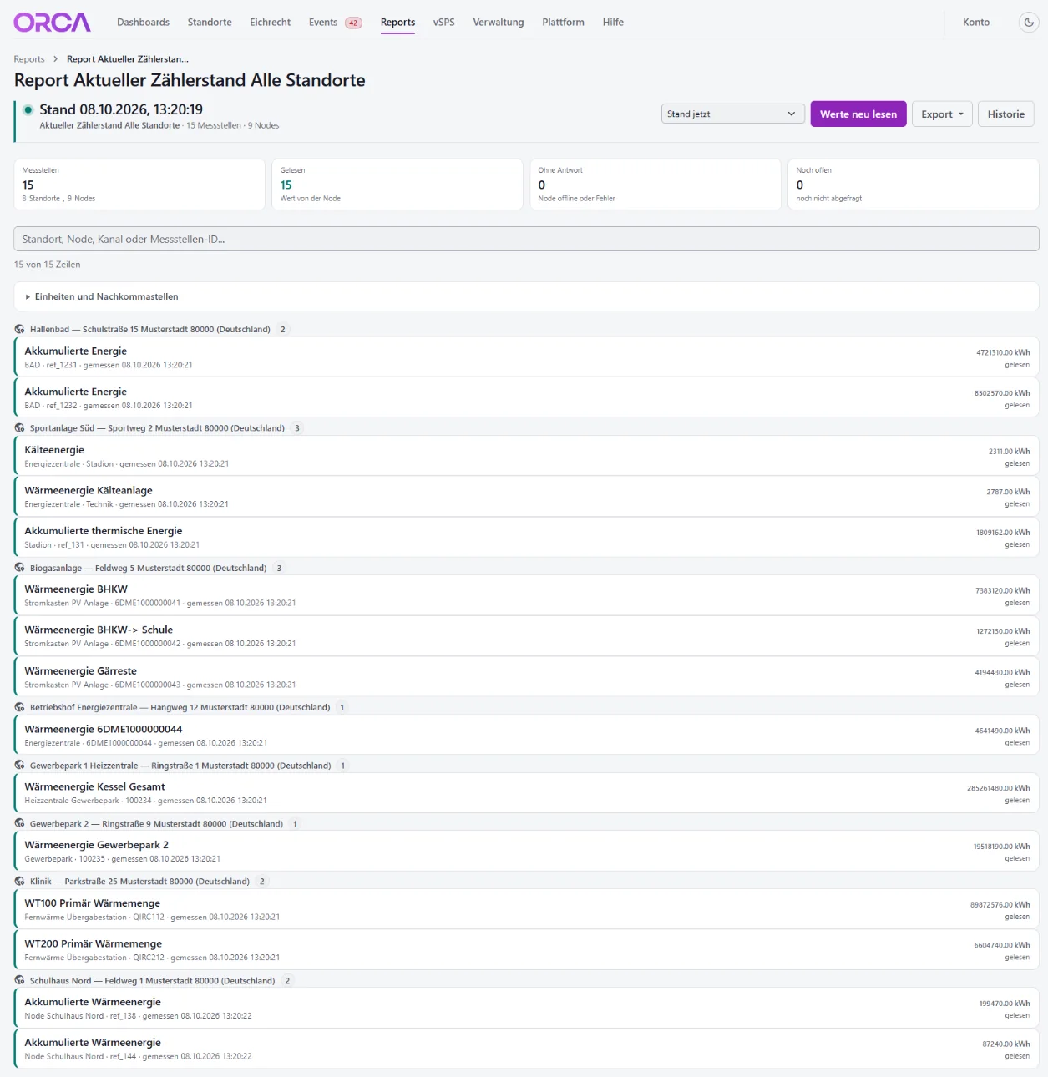The height and width of the screenshot is (1077, 1048).
Task: Open the Dashboards menu item
Action: pyautogui.click(x=143, y=23)
